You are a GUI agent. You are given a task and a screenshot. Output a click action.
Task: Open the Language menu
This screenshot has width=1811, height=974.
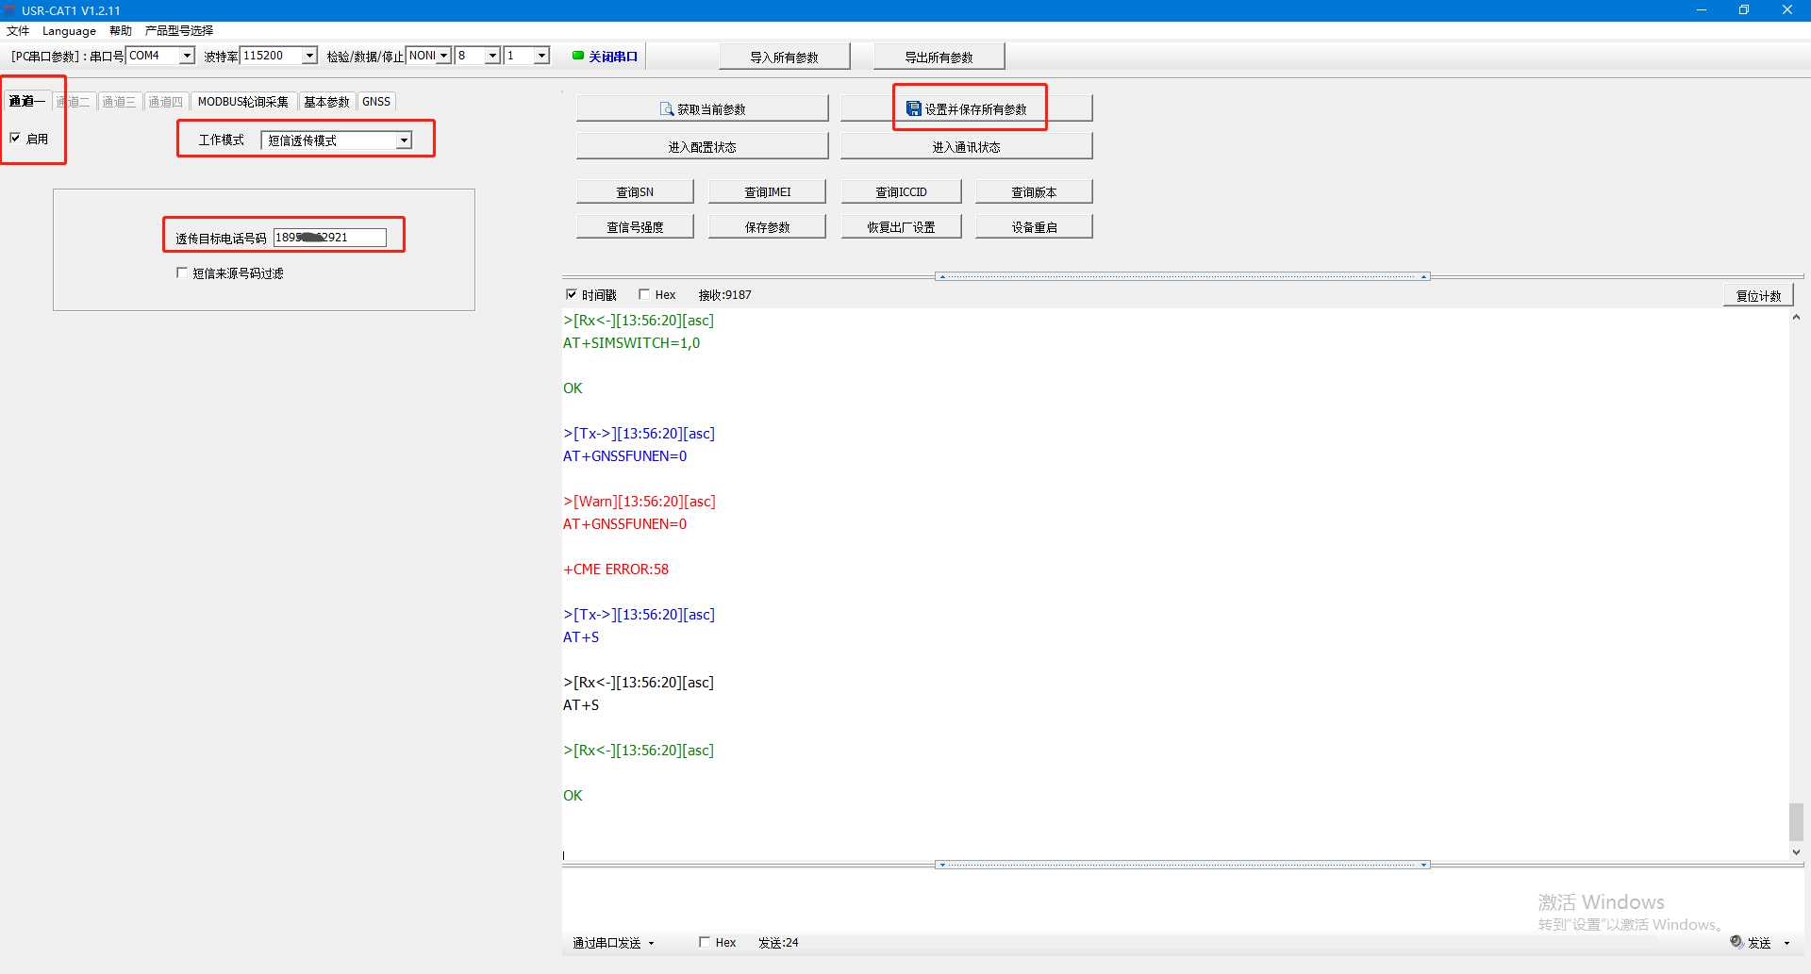[x=69, y=31]
